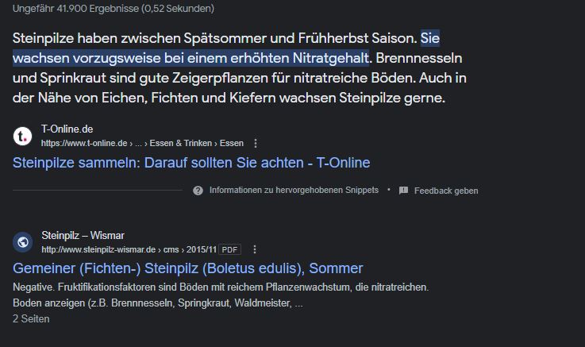
Task: Click the Wismar result description starting "Negative. Fruktifikationsfaktoren"
Action: 221,287
